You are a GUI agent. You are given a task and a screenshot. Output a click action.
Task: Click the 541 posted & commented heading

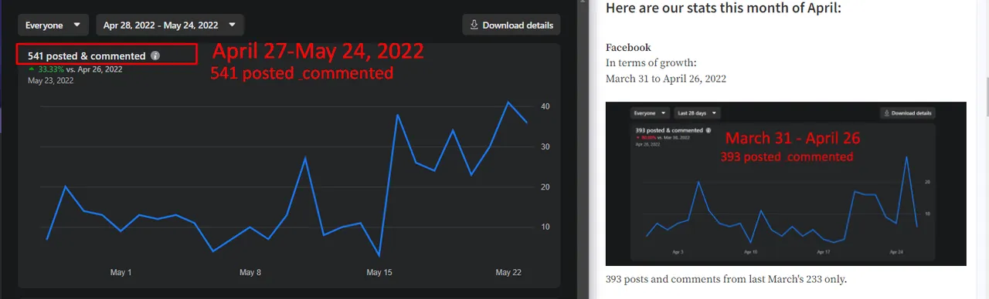click(x=87, y=56)
